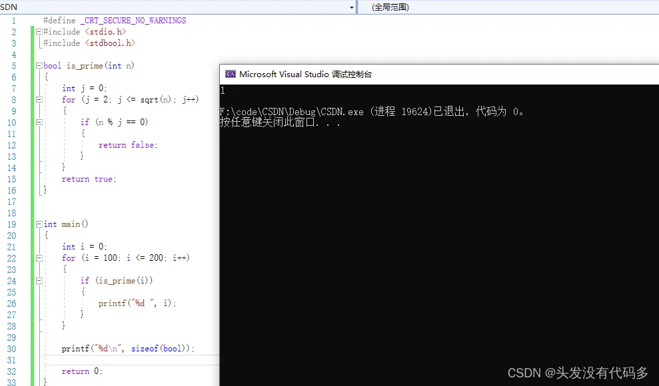Click the 'i <= 200' loop condition
The height and width of the screenshot is (386, 659).
pos(146,258)
